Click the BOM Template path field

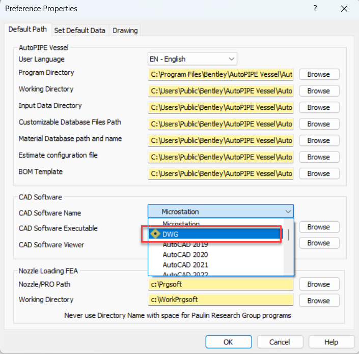(220, 173)
